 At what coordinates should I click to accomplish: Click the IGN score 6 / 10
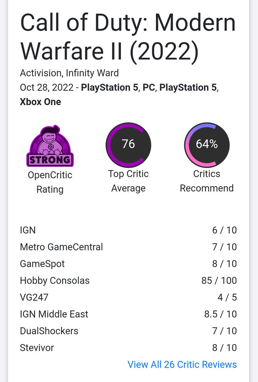225,230
